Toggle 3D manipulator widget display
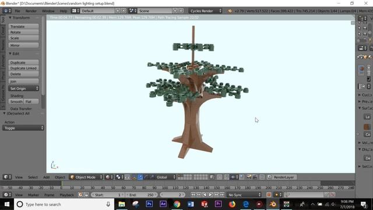Viewport: 373px width, 210px height. tap(134, 177)
